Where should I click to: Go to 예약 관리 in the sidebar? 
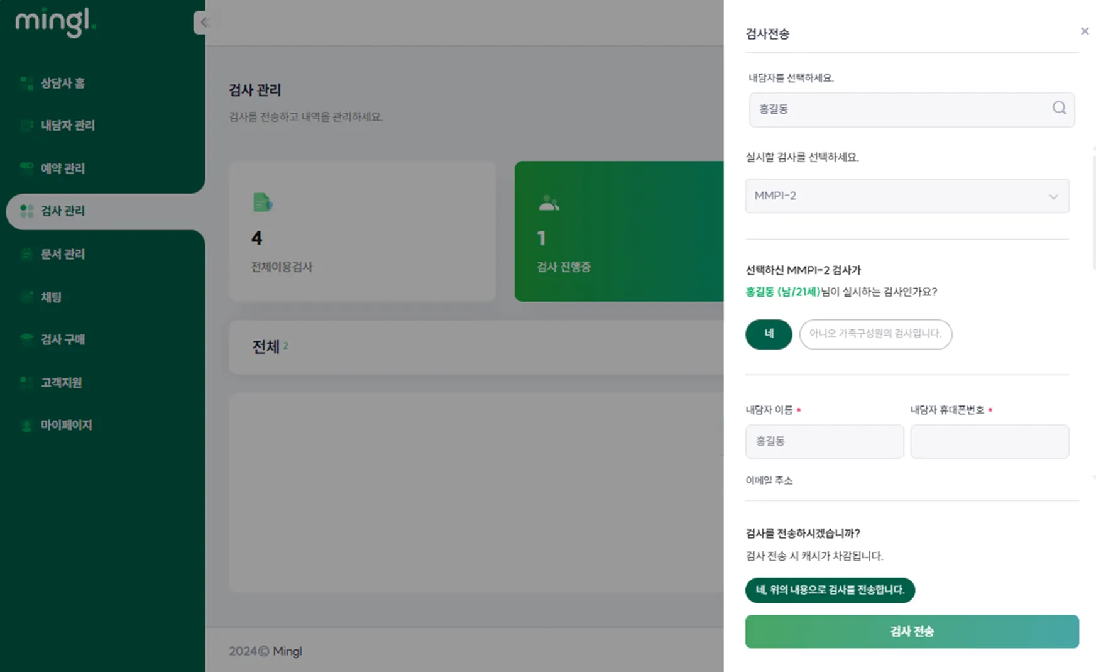[62, 168]
